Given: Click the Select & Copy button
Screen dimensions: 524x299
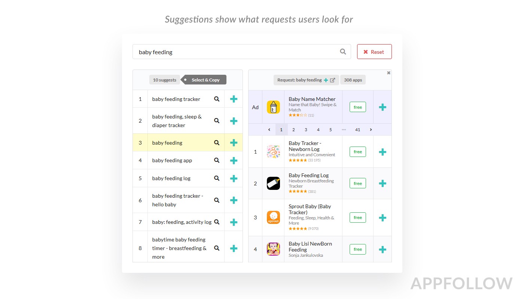Looking at the screenshot, I should (x=205, y=80).
